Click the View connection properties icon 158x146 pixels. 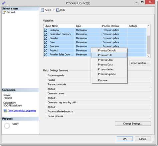click(x=5, y=111)
